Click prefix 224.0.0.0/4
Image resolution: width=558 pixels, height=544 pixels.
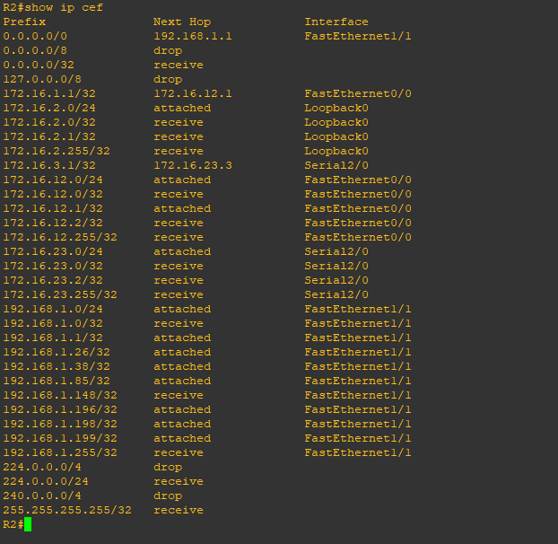(x=42, y=467)
